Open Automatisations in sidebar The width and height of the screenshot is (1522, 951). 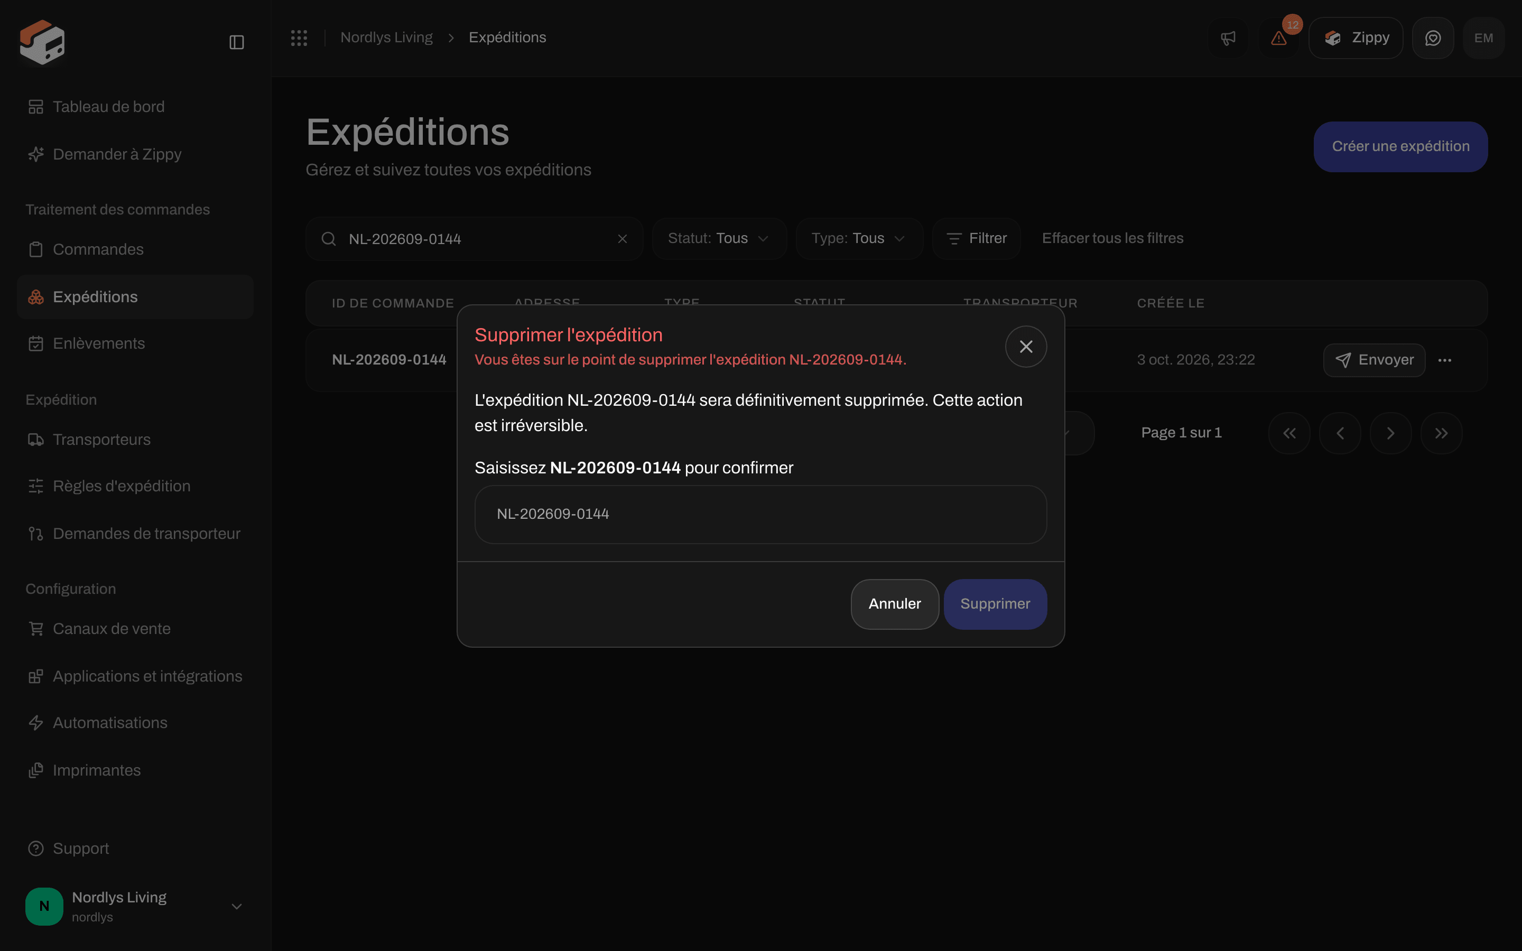[x=135, y=723]
